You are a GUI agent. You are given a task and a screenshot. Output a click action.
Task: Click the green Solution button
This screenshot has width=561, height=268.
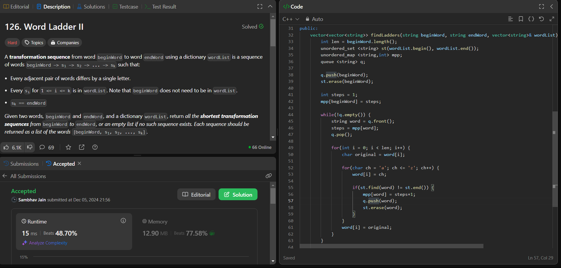tap(238, 195)
